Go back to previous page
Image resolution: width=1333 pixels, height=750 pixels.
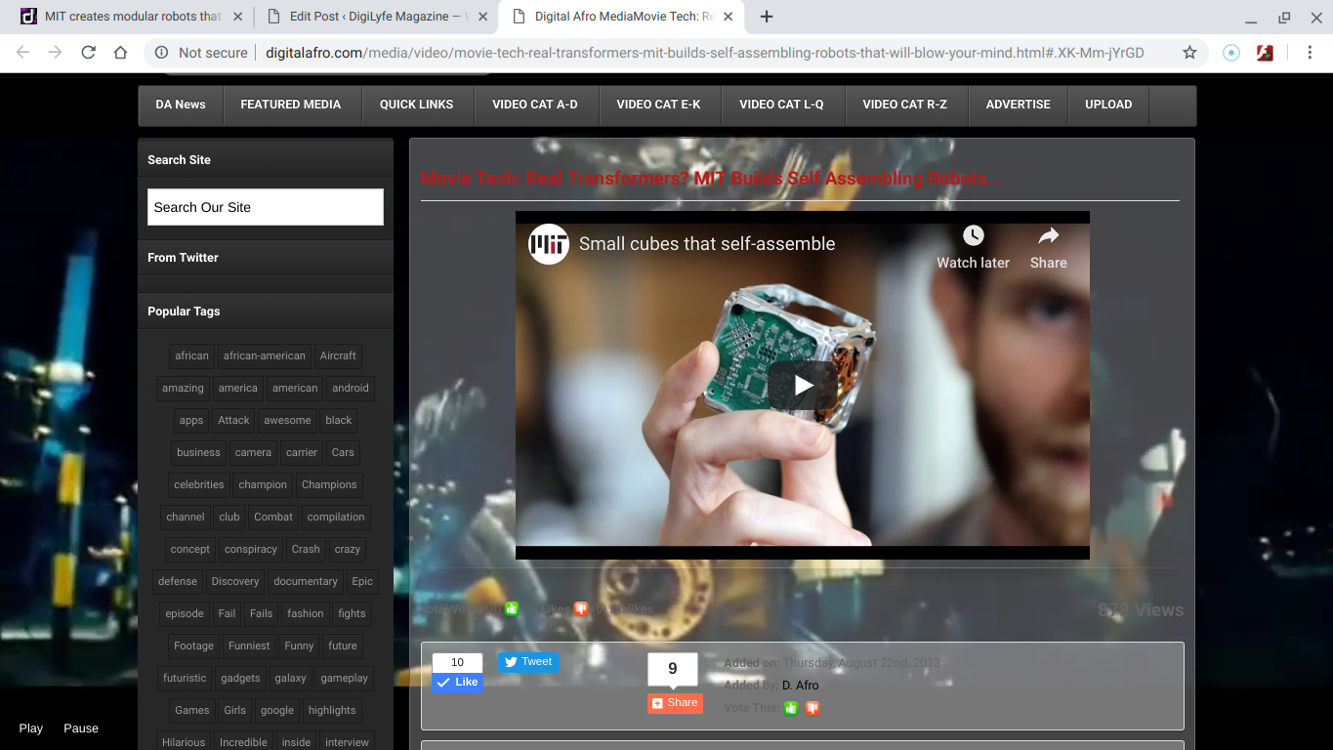(23, 53)
